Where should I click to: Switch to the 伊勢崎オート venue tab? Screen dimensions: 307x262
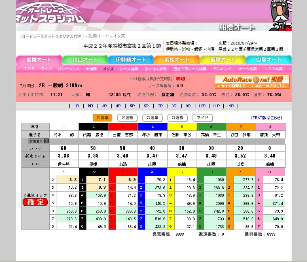[x=131, y=60]
